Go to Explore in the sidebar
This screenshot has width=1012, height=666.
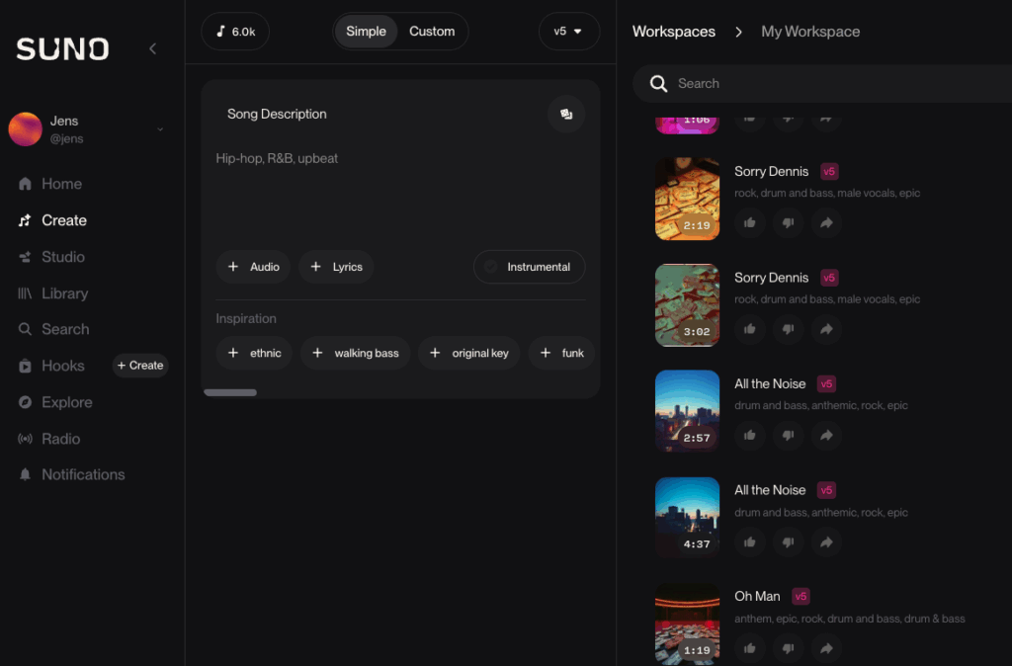pos(66,402)
